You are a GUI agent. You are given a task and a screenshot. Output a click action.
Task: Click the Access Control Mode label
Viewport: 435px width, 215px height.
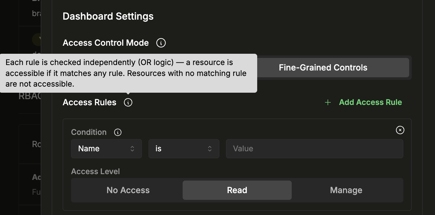point(106,43)
